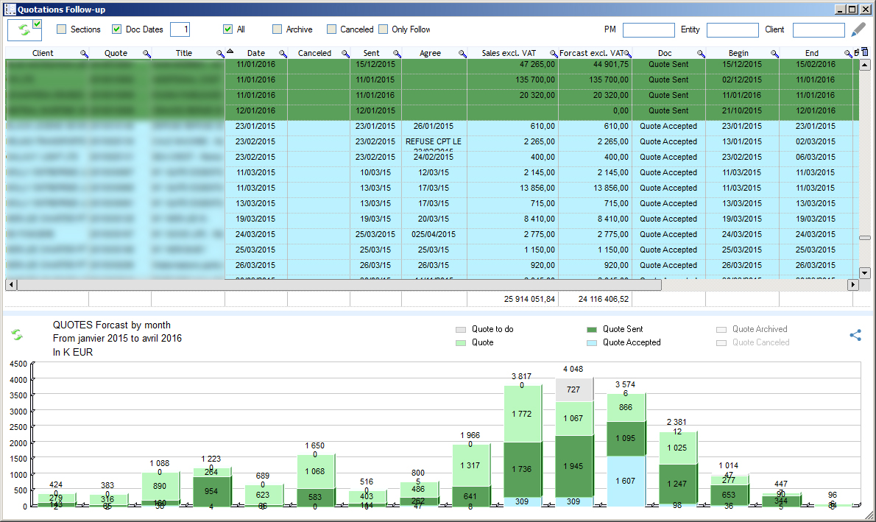Open the search magnifier on the Client column
The width and height of the screenshot is (876, 522).
point(83,52)
